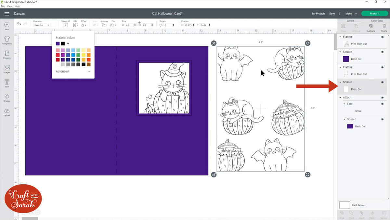390x220 pixels.
Task: Switch to the Color Sync tab
Action: 377,21
